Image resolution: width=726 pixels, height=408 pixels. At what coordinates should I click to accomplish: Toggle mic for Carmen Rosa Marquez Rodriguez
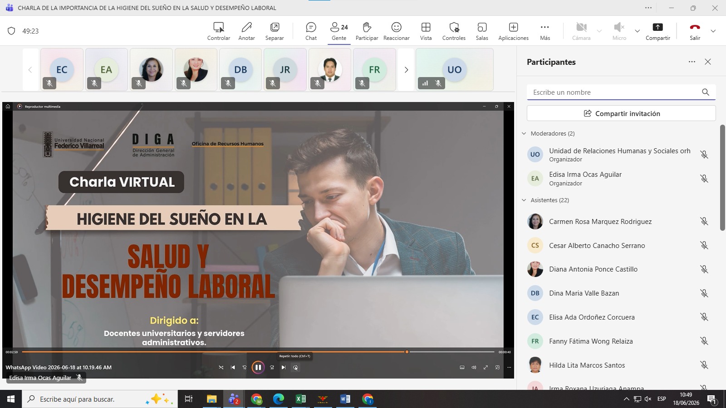[x=704, y=221]
